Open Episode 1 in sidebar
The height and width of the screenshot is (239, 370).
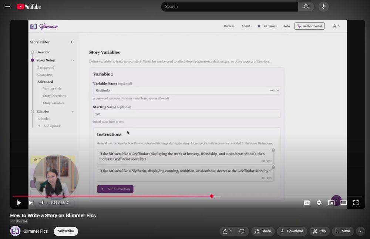click(44, 119)
